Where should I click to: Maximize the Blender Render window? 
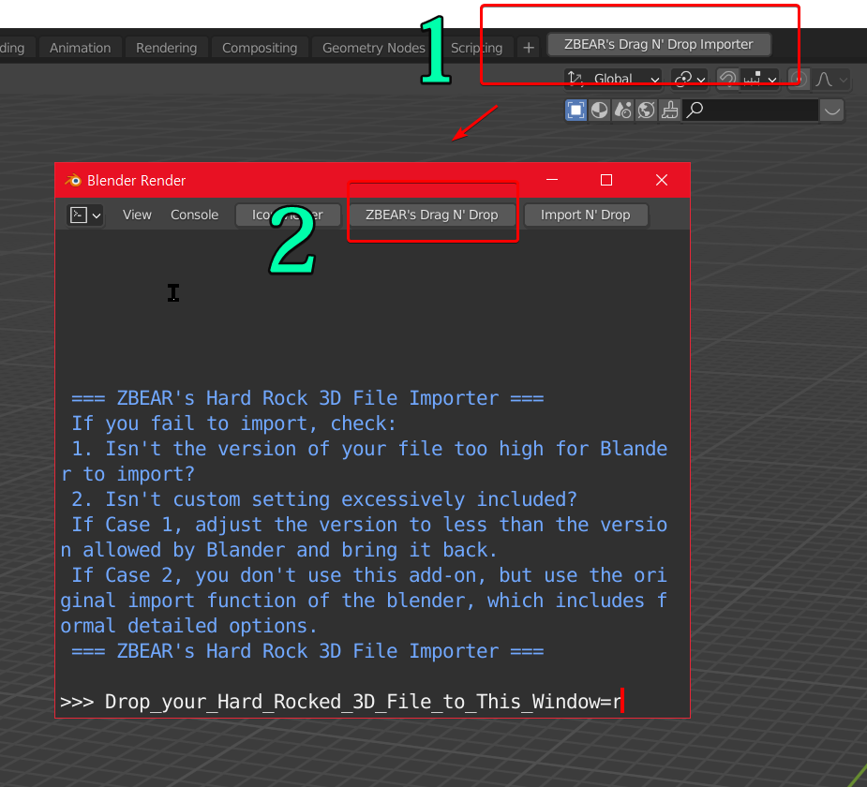606,180
